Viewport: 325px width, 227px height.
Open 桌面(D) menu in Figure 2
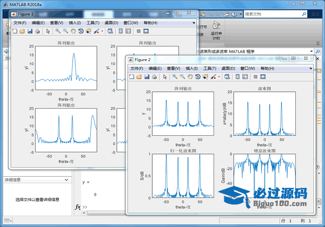pos(228,68)
